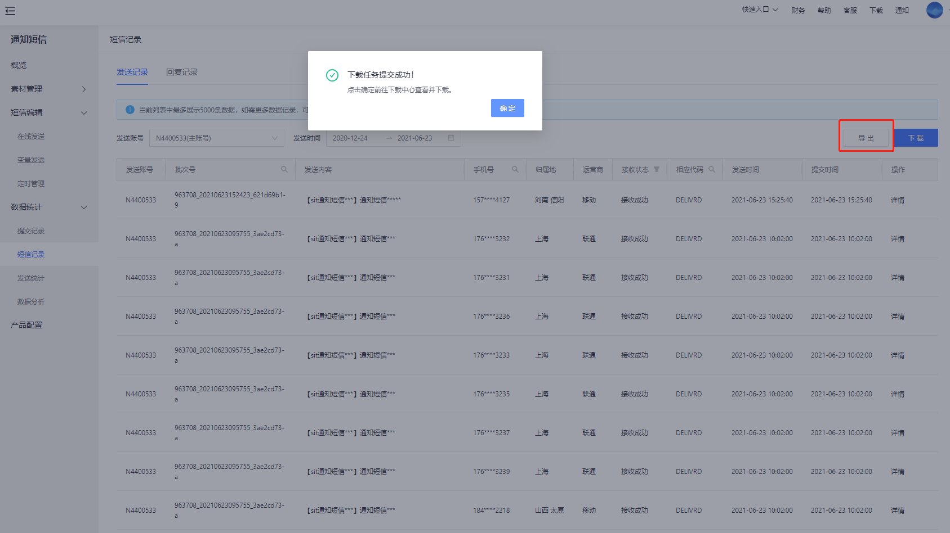Open 详情 for the 157****4127 row

click(898, 200)
